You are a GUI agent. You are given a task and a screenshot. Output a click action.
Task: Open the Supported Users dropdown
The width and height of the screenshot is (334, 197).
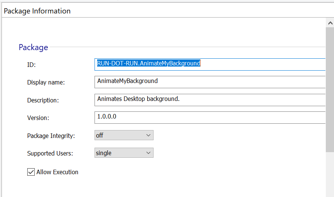point(124,153)
